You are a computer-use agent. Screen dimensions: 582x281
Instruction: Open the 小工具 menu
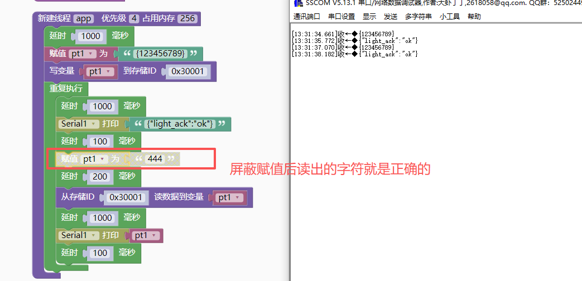coord(450,17)
